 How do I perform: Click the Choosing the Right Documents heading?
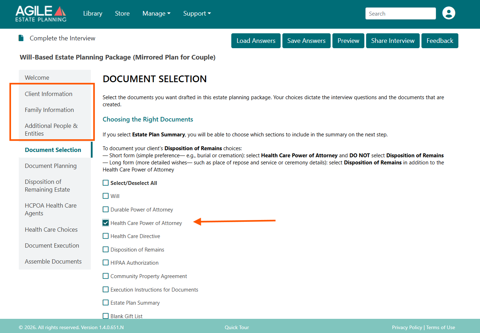[148, 119]
